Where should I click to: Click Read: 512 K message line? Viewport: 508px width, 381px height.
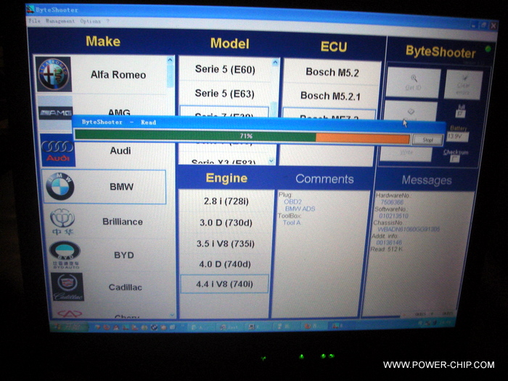387,250
